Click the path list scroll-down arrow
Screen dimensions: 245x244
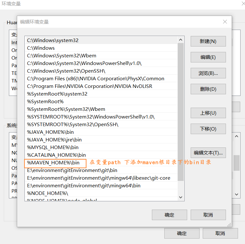pos(180,197)
